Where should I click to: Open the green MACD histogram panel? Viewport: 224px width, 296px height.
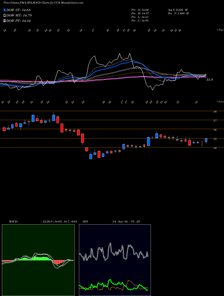38,260
